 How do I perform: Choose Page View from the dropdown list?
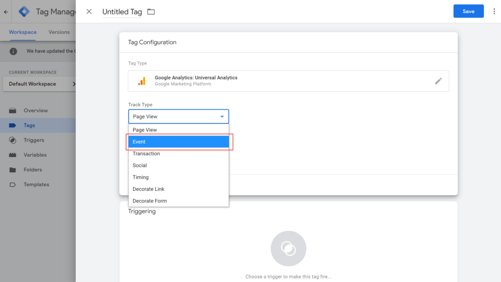[x=179, y=130]
